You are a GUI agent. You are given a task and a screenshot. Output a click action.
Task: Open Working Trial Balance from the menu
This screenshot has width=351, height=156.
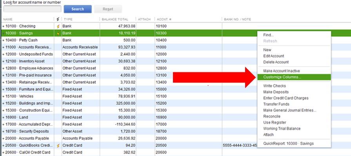pos(282,129)
